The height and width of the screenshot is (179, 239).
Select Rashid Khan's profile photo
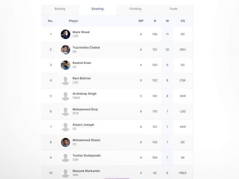click(66, 65)
